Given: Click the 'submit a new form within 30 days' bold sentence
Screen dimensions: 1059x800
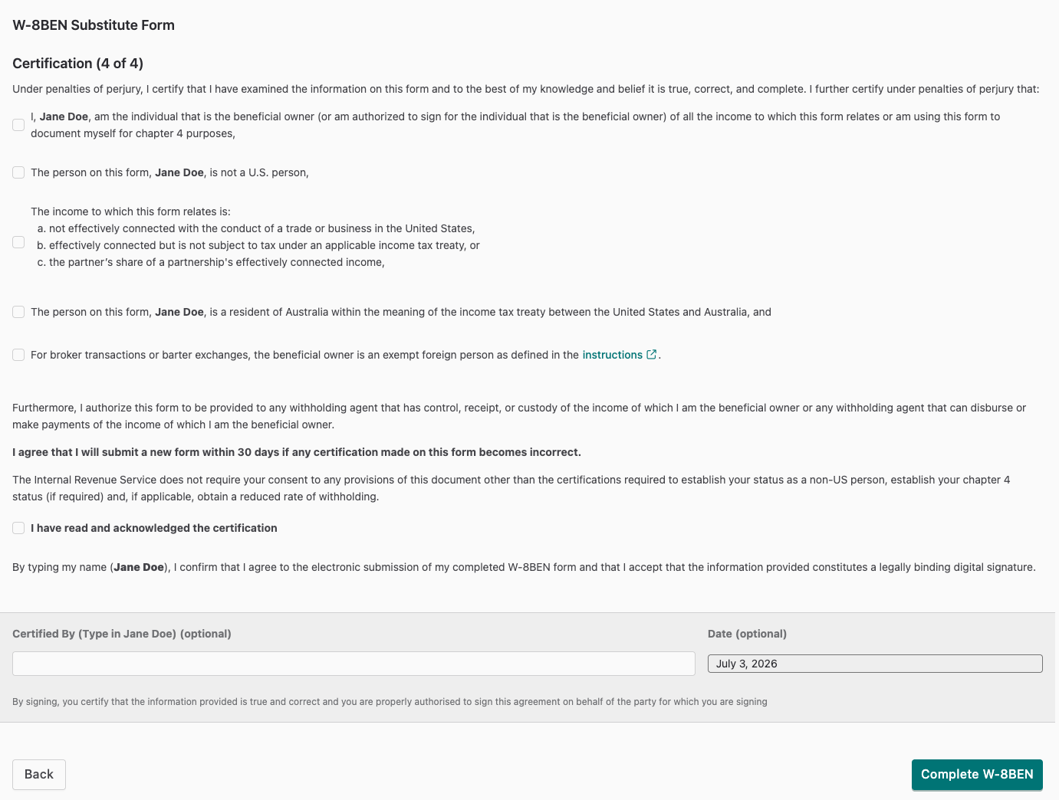Looking at the screenshot, I should tap(297, 452).
